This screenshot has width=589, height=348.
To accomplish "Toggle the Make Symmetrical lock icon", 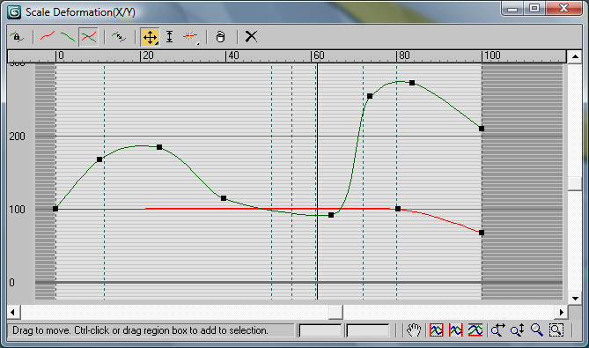I will 18,37.
